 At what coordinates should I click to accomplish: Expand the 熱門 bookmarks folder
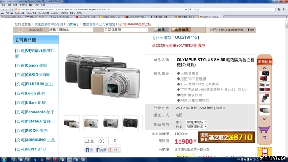coord(79,13)
